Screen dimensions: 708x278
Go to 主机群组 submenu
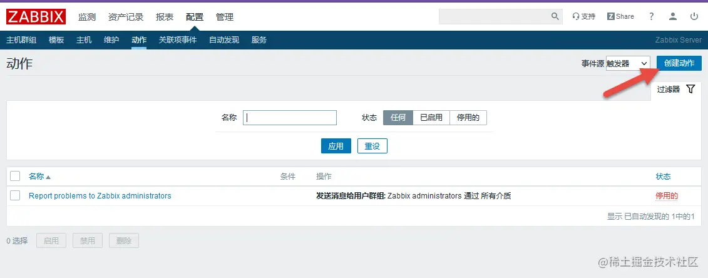coord(21,39)
